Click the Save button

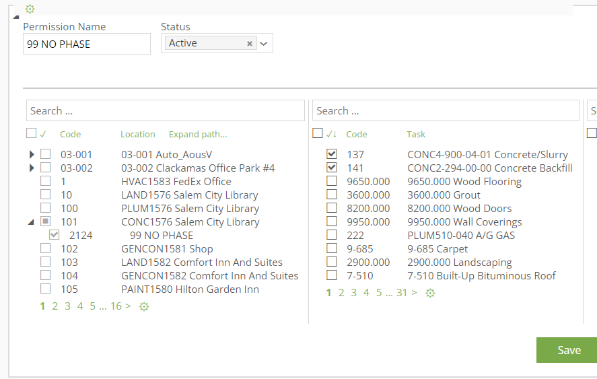567,350
